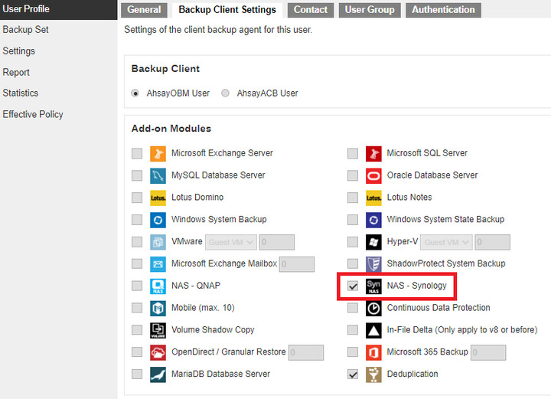Click the ShadowProtect System Backup icon
The width and height of the screenshot is (551, 399).
[x=373, y=264]
